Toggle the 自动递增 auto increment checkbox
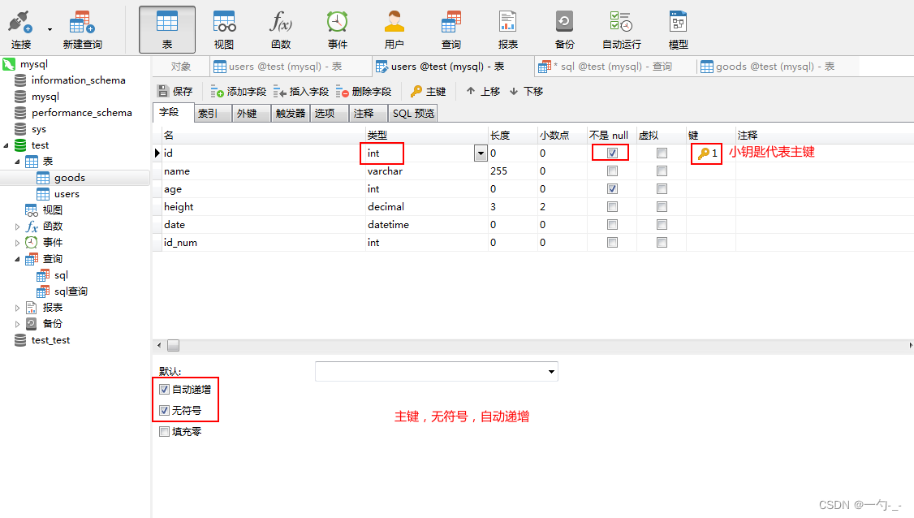 pos(165,389)
